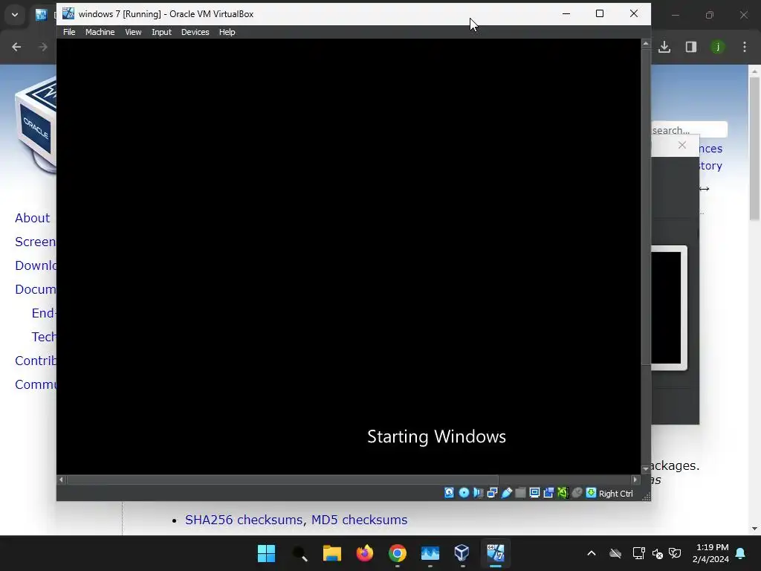Click the grey shared folders status icon

tap(520, 493)
